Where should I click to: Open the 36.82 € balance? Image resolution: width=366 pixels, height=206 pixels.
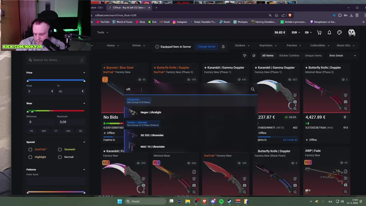[280, 33]
